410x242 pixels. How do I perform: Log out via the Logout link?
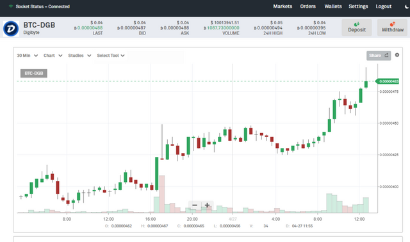point(384,6)
